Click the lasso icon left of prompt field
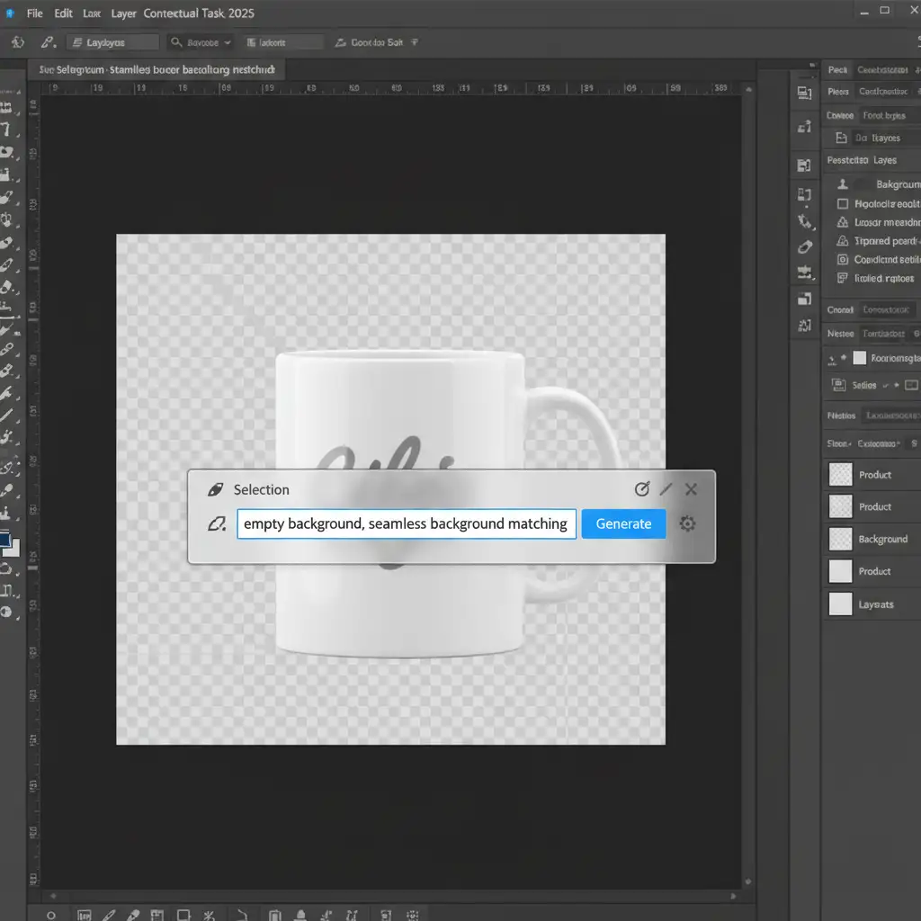 tap(216, 523)
